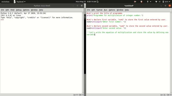The height and width of the screenshot is (96, 172).
Task: Maximize the Python 3.8.2 Shell window
Action: click(x=77, y=6)
